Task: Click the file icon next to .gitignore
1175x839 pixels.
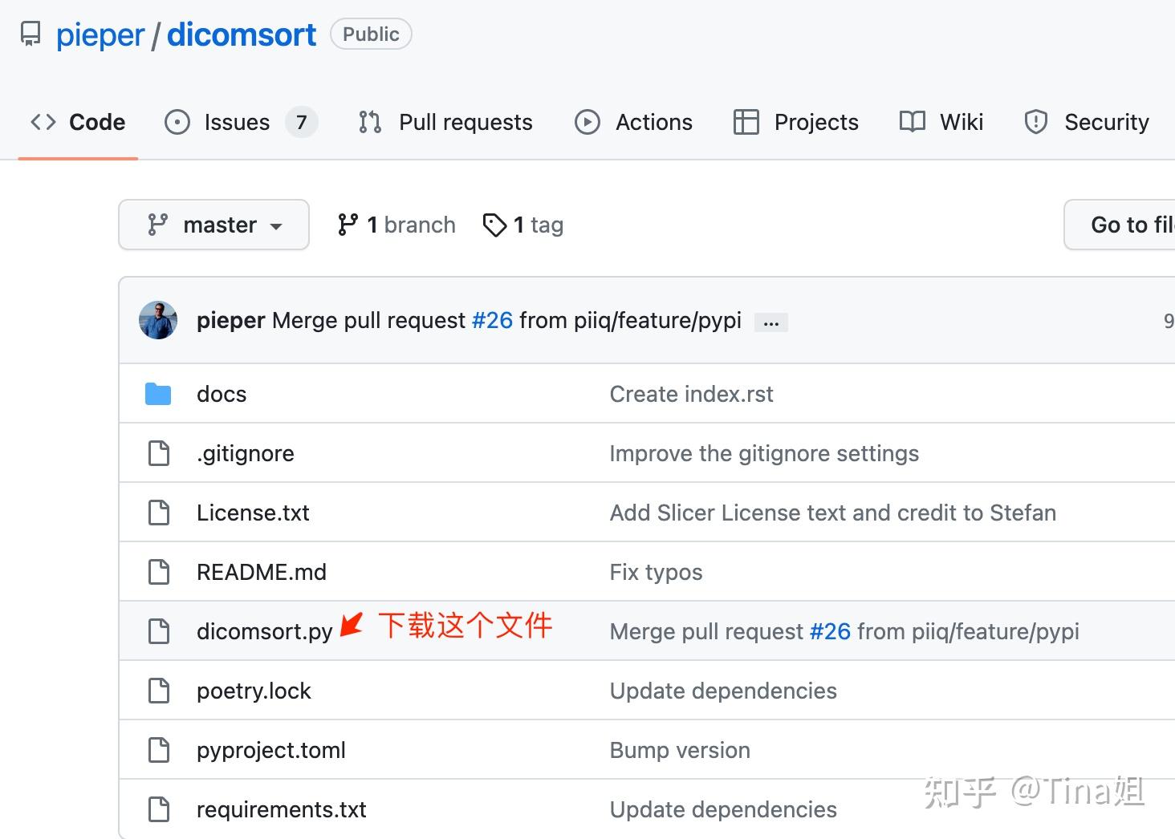Action: pos(159,453)
